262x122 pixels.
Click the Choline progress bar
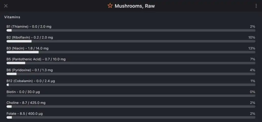pyautogui.click(x=131, y=106)
